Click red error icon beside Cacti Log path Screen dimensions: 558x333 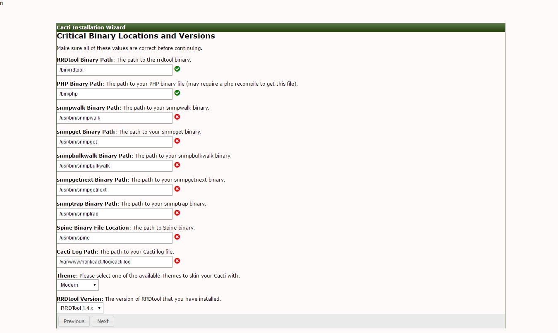177,261
